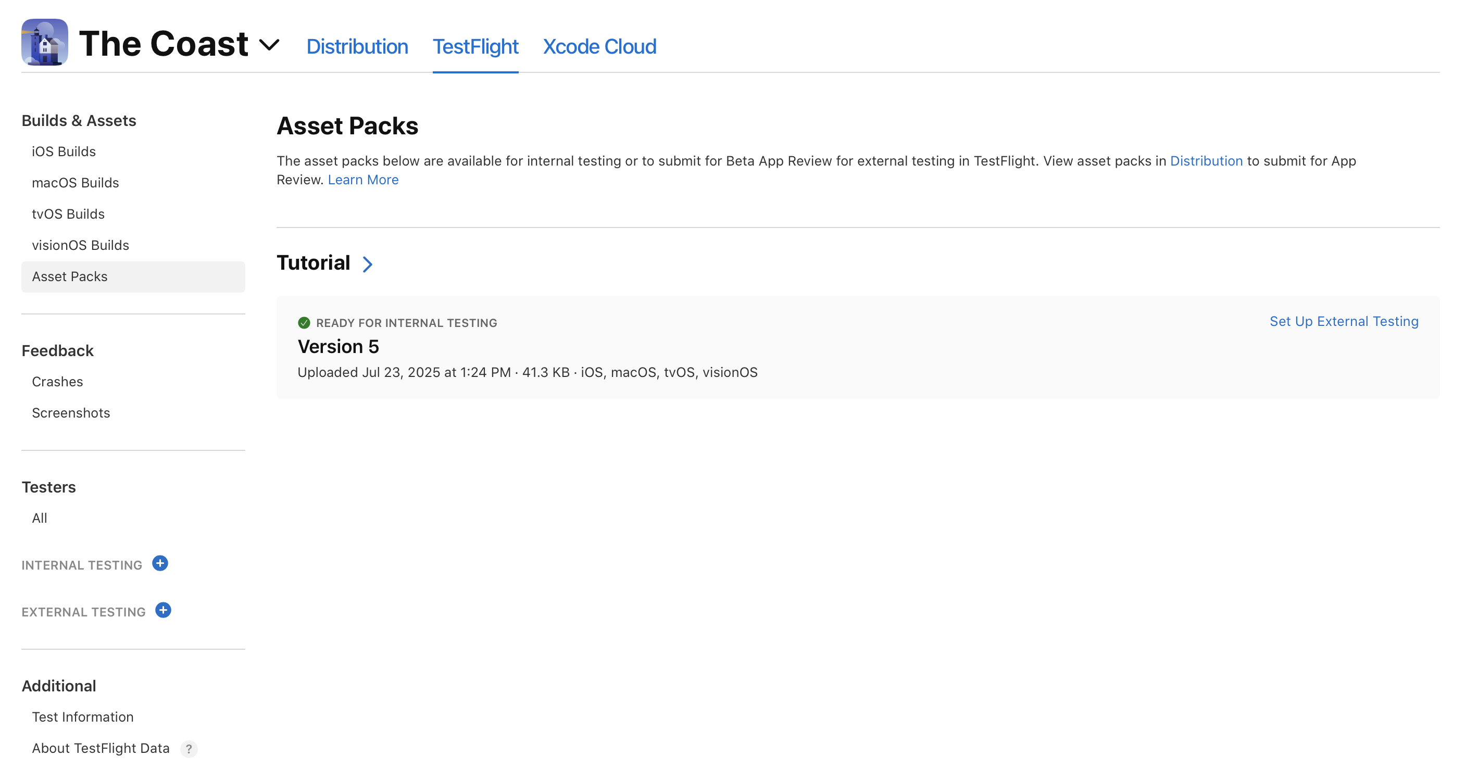Open Test Information page
1478x782 pixels.
[83, 716]
